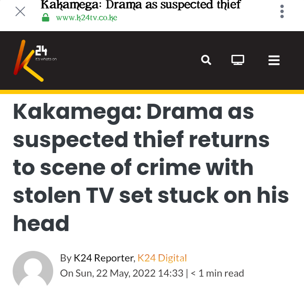Click the 14:33 publication time

point(171,273)
